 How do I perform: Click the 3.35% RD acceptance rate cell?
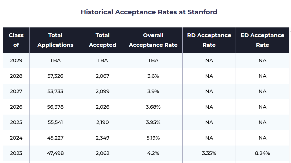[x=209, y=153]
